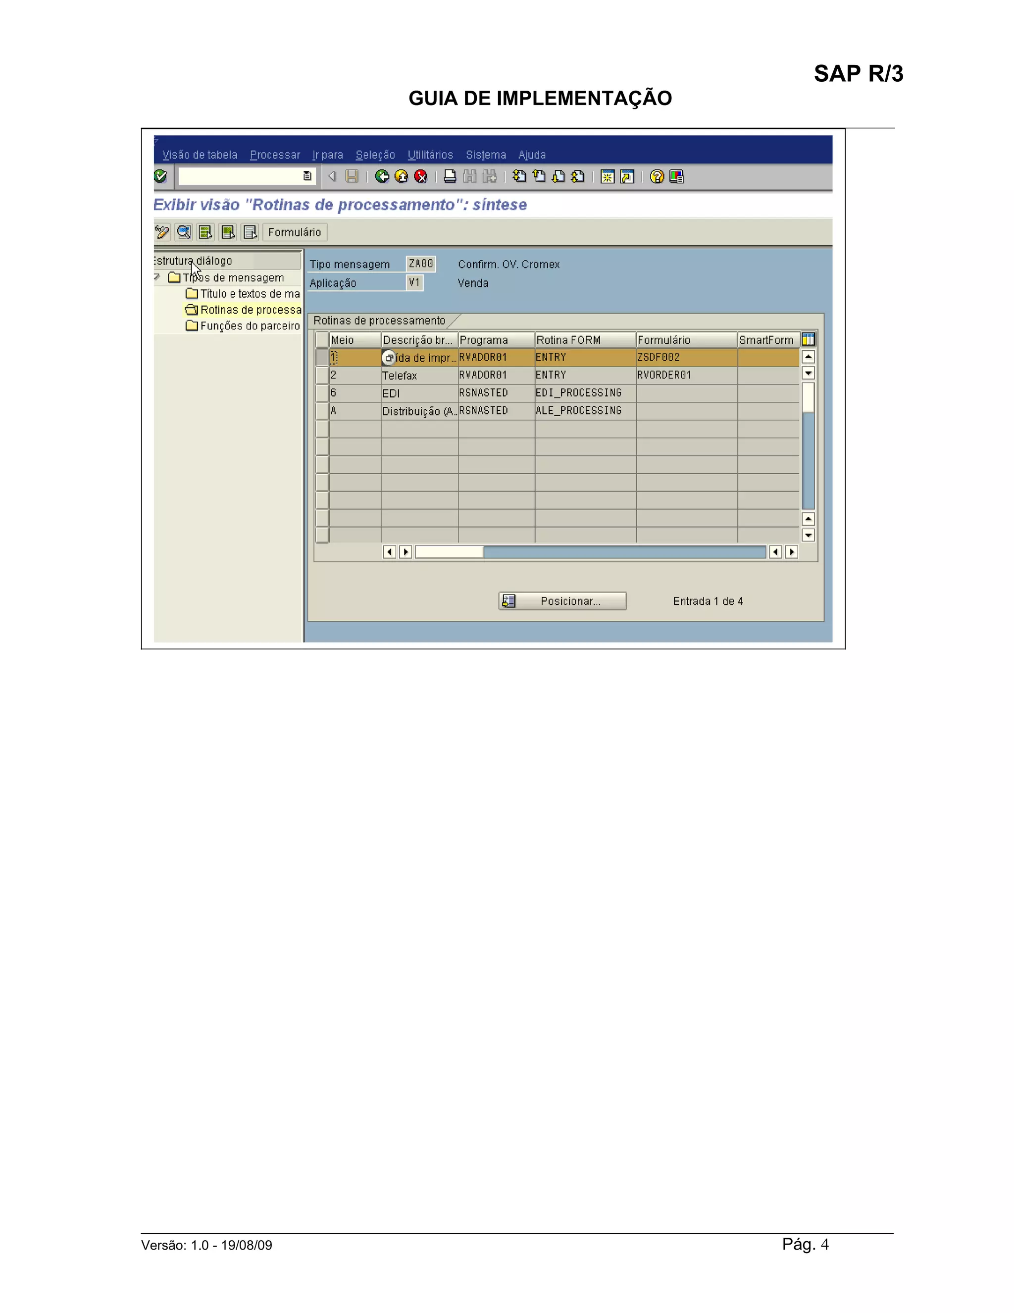Viewport: 1014px width, 1313px height.
Task: Click the Details magnifier icon
Action: [x=184, y=232]
